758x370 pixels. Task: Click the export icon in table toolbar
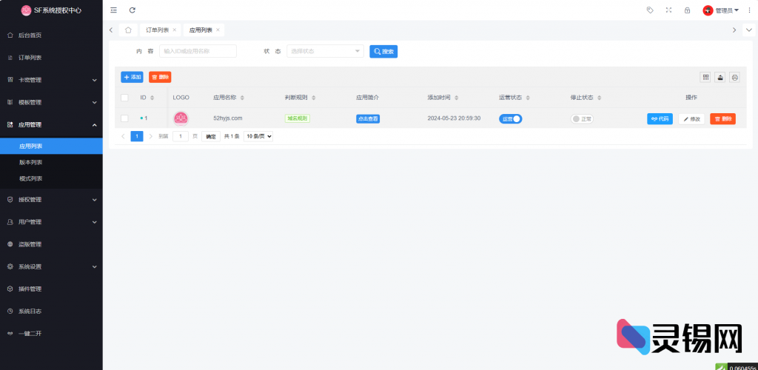point(720,77)
